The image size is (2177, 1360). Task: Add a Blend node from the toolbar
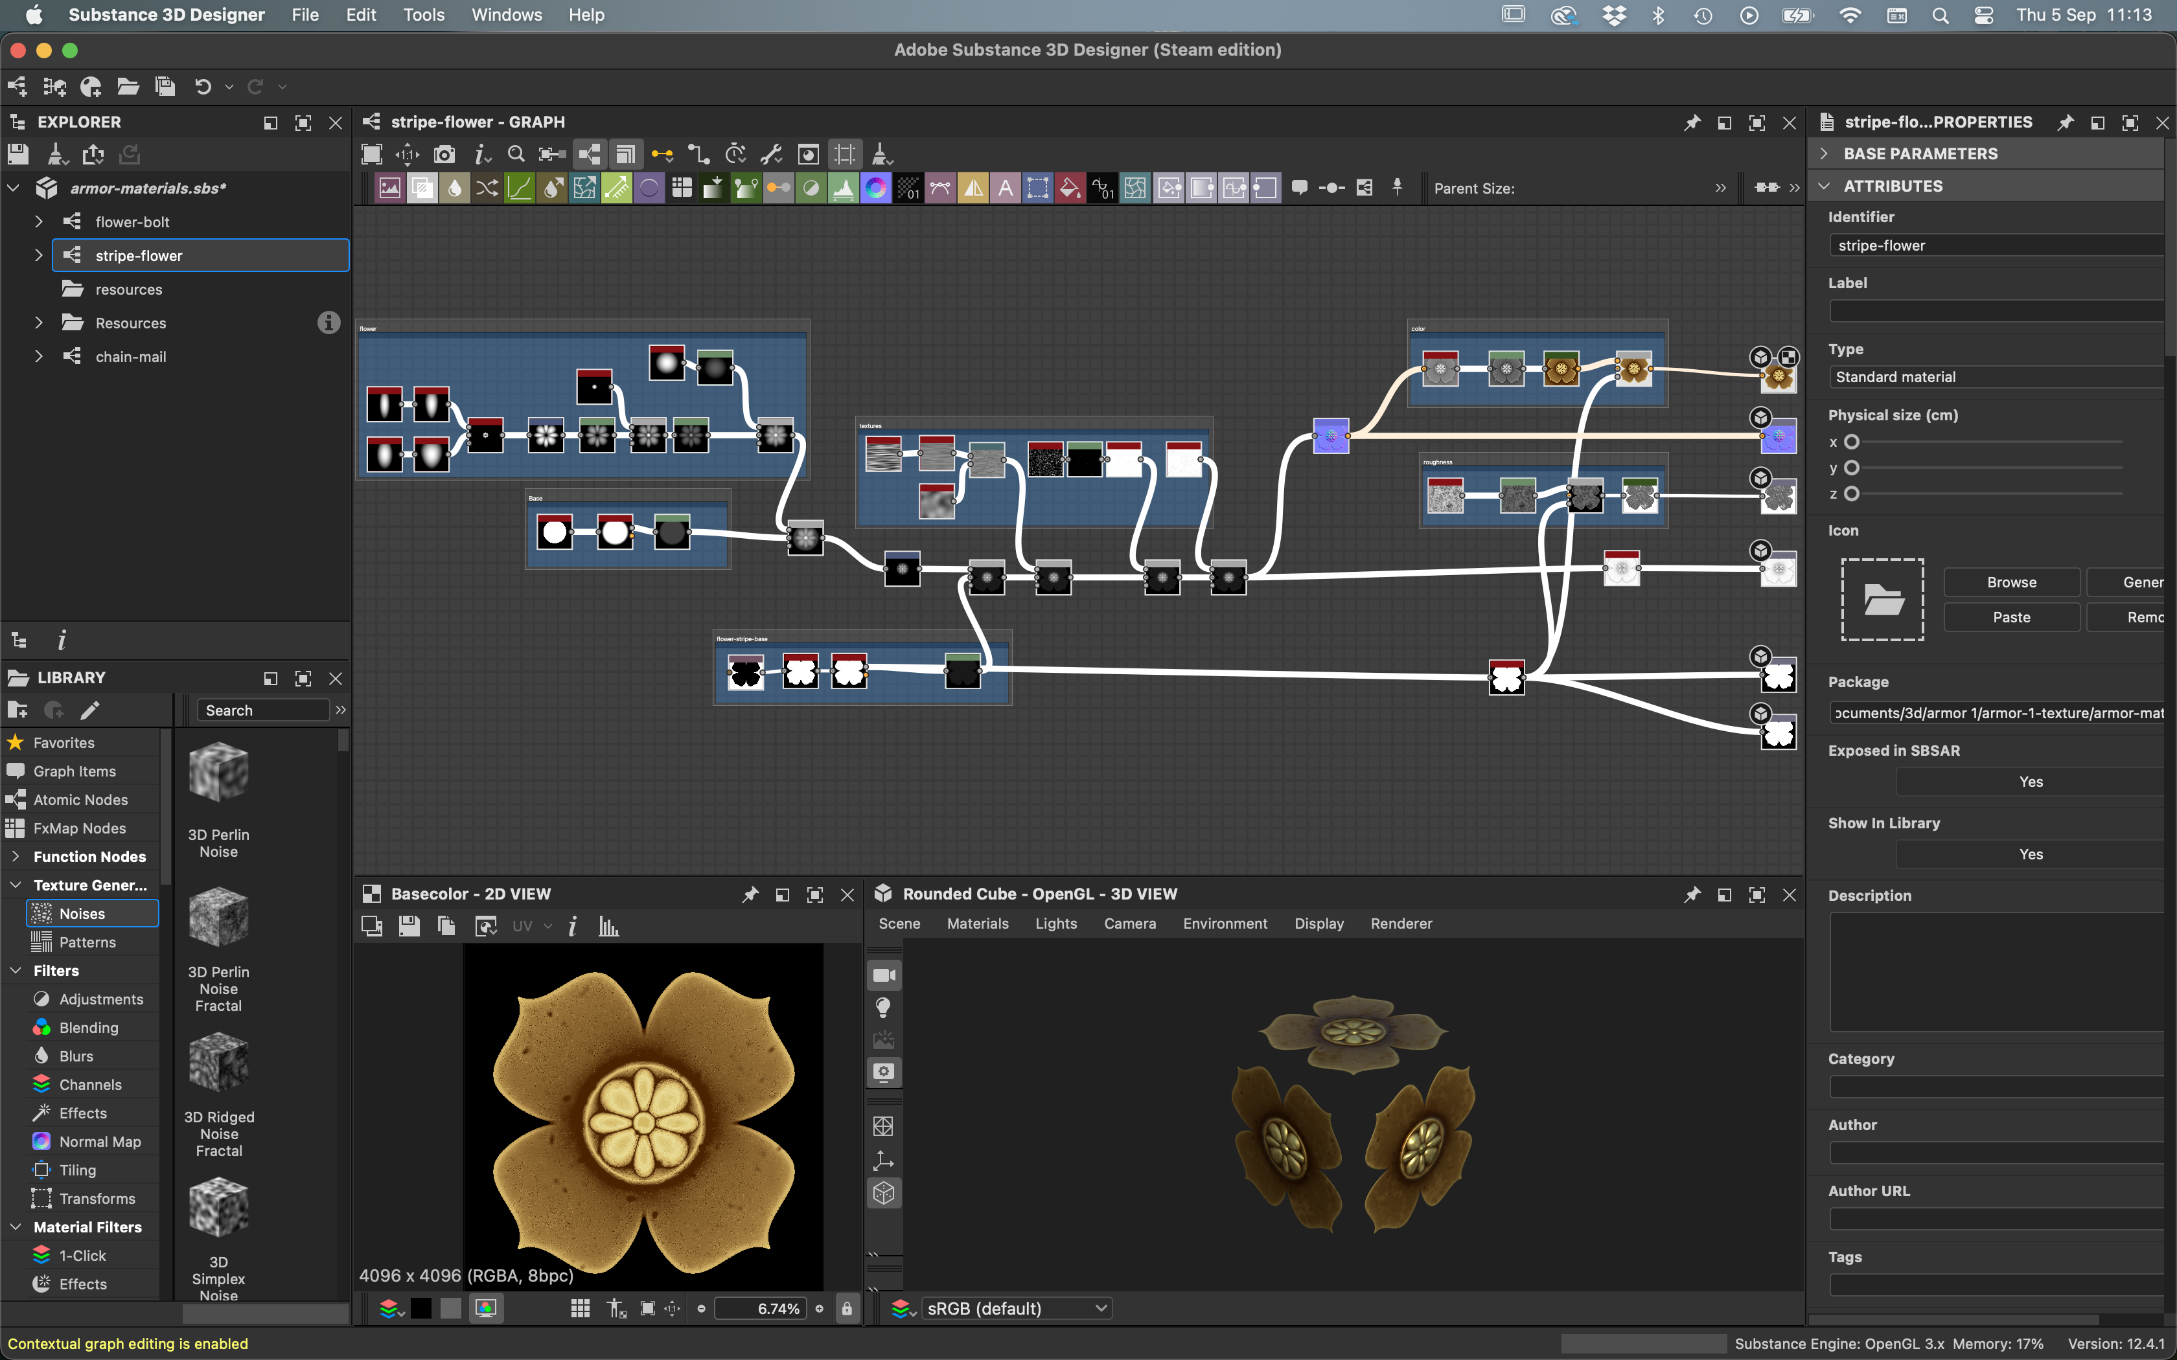tap(422, 188)
